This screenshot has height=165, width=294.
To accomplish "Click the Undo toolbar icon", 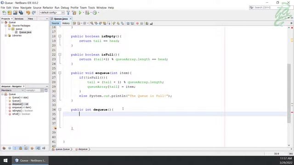I will (28, 13).
